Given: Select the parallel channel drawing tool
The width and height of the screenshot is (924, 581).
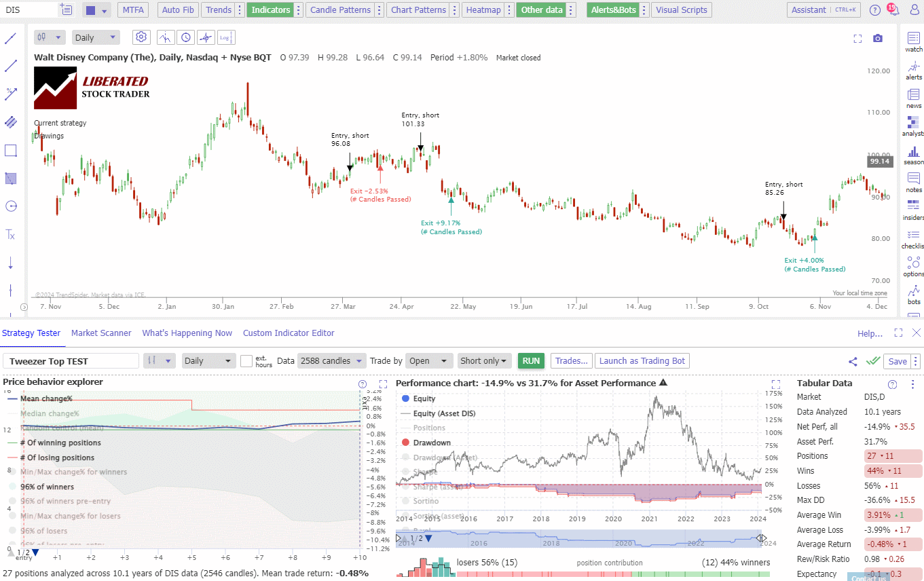Looking at the screenshot, I should click(x=11, y=122).
